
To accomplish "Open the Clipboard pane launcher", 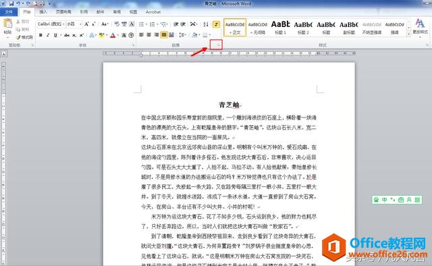I will [32, 45].
